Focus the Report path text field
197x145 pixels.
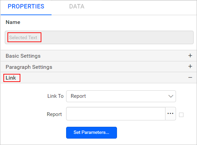pyautogui.click(x=116, y=114)
